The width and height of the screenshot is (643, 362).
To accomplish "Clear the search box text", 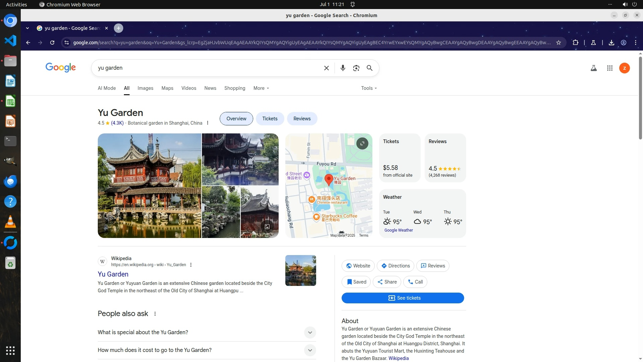I will [x=326, y=68].
